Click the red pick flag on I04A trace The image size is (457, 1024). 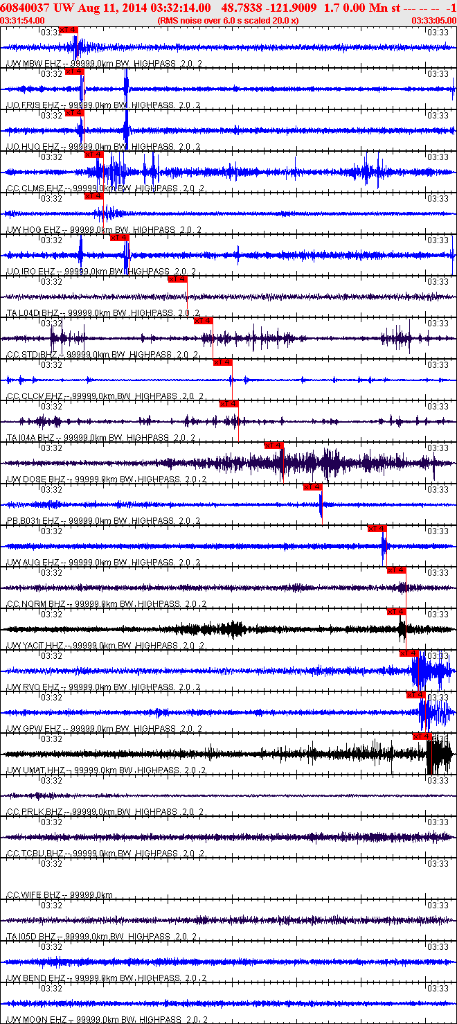click(229, 404)
